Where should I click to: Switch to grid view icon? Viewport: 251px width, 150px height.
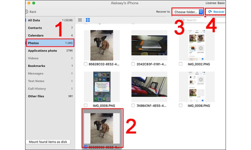point(88,20)
